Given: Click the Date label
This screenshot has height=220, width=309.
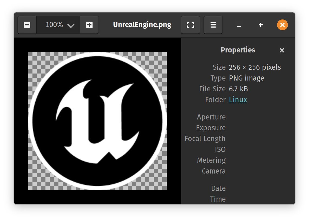Looking at the screenshot, I should coord(218,188).
